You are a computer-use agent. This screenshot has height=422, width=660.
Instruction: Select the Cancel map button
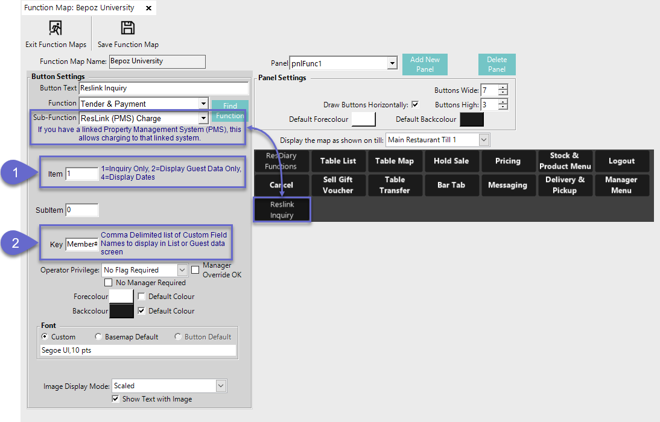[x=281, y=185]
